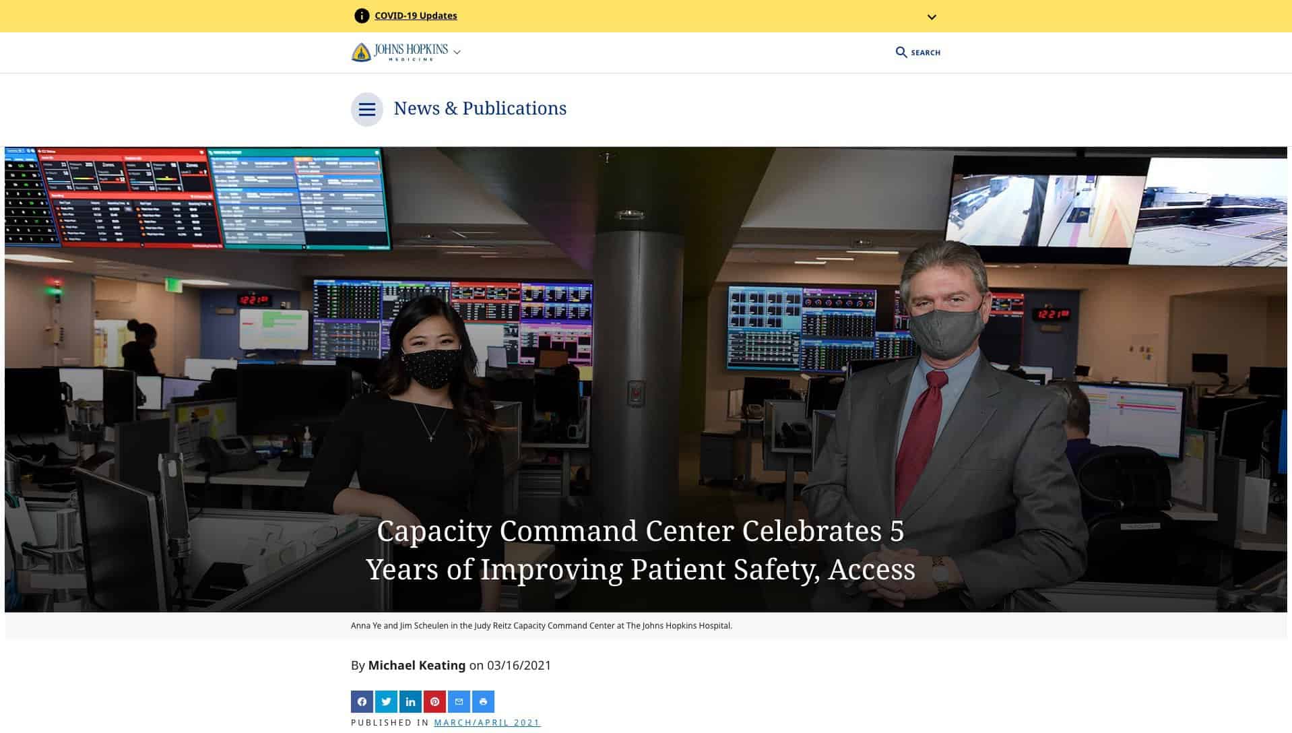
Task: Go to the News & Publications heading
Action: click(x=480, y=108)
